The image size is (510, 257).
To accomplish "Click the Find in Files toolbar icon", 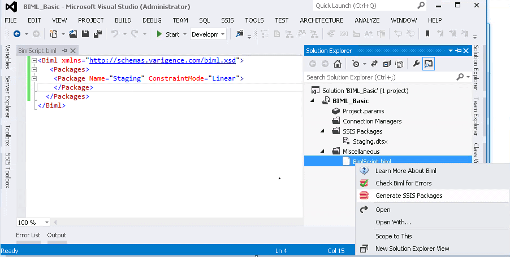I will tap(239, 34).
